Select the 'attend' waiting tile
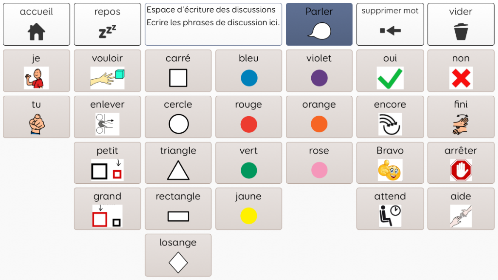This screenshot has height=280, width=498. point(390,209)
